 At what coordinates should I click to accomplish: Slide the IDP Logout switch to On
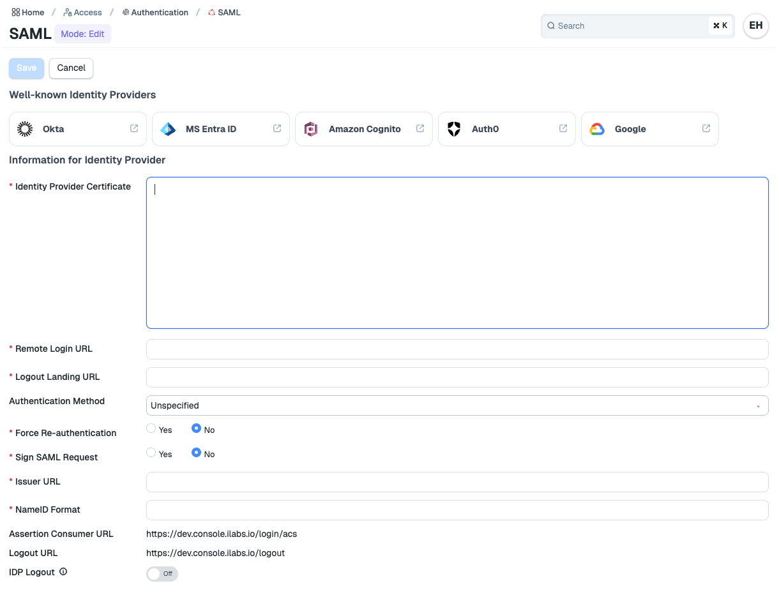(x=162, y=573)
